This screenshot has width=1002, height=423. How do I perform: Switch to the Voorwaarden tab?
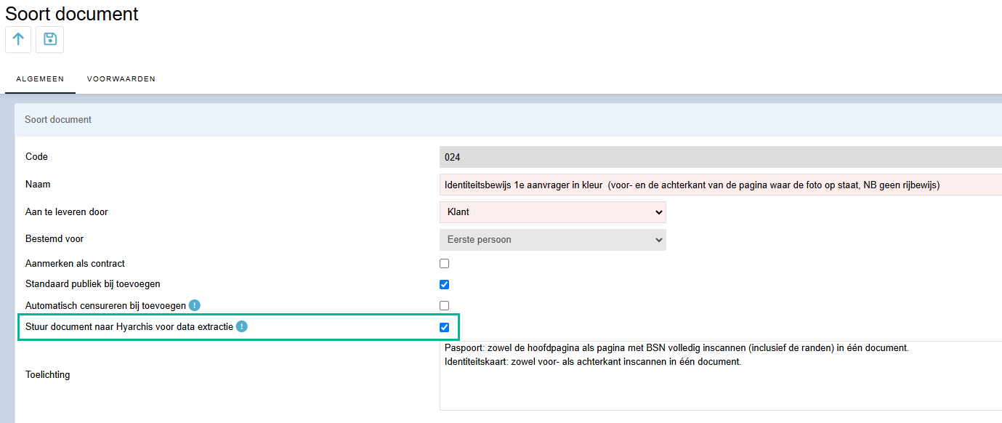pyautogui.click(x=121, y=78)
